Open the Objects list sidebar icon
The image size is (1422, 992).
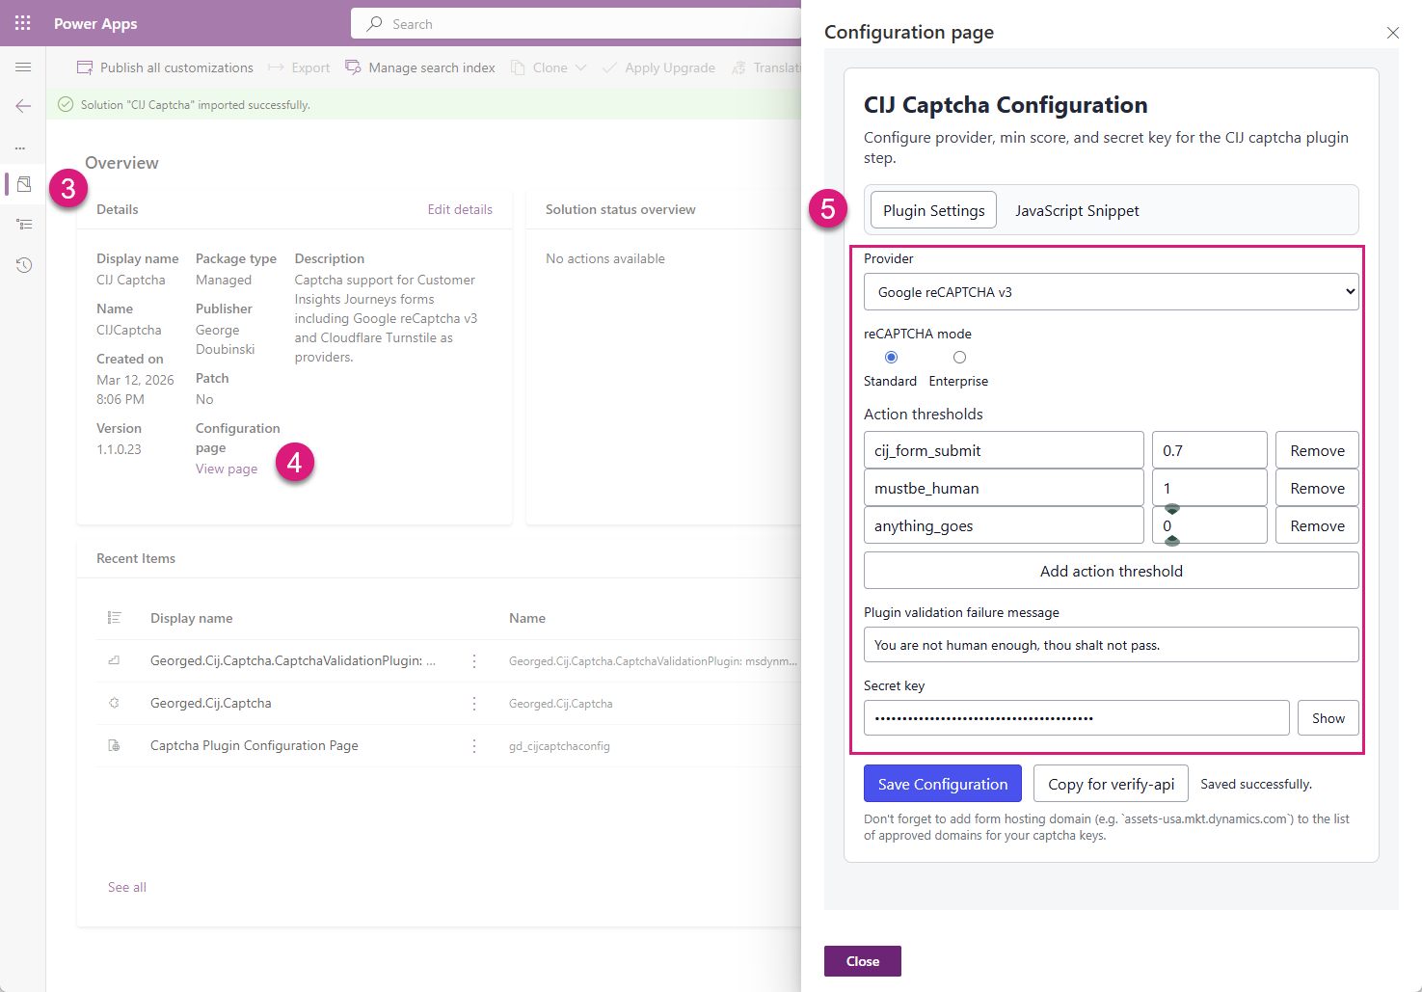(x=24, y=224)
